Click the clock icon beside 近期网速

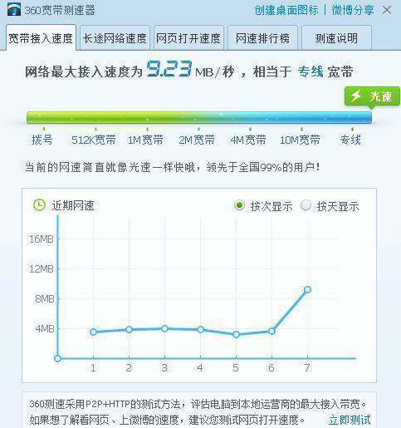39,205
